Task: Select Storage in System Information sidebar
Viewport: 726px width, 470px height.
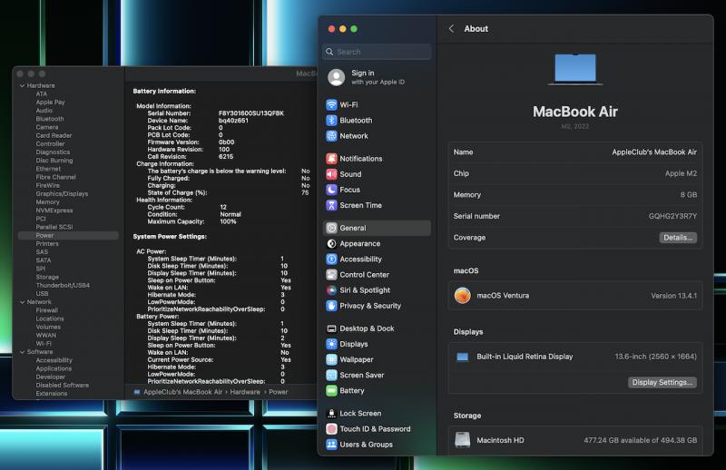Action: click(47, 277)
